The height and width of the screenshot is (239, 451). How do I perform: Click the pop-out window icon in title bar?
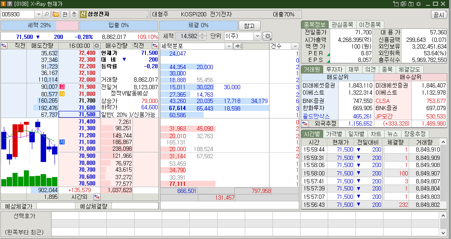pyautogui.click(x=396, y=4)
